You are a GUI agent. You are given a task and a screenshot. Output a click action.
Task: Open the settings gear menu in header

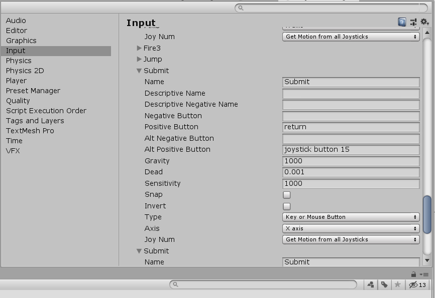coord(424,22)
